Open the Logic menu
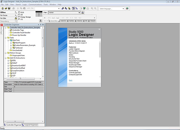Image resolution: width=180 pixels, height=130 pixels. click(x=25, y=5)
